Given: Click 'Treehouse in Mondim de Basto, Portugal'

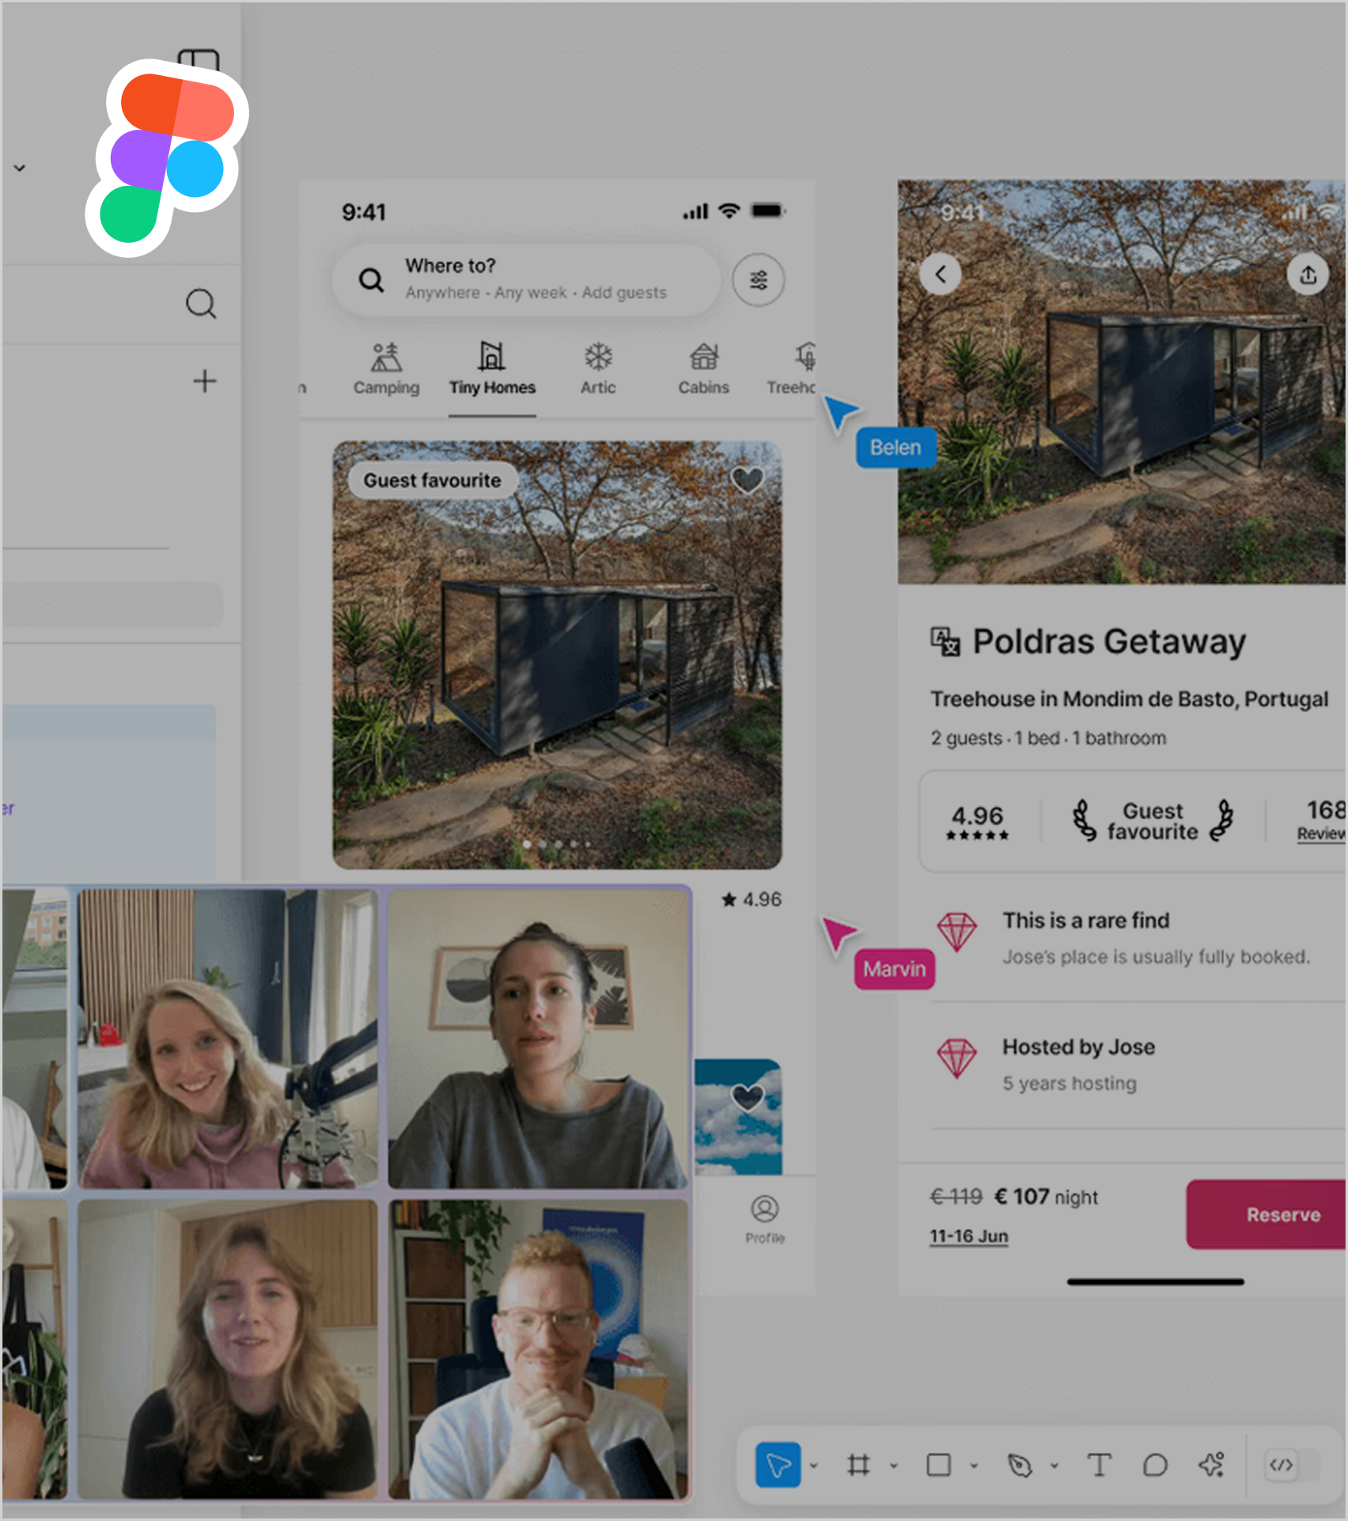Looking at the screenshot, I should coord(1129,699).
